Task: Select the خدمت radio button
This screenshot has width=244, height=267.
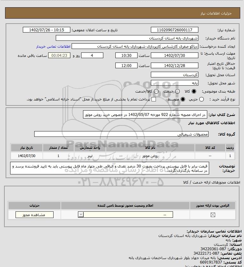Action: tap(177, 91)
